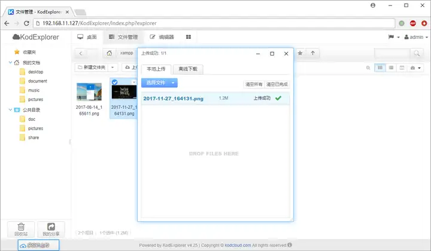431x251 pixels.
Task: Select the 2017-08-14_165611.png thumbnail
Action: tap(89, 92)
